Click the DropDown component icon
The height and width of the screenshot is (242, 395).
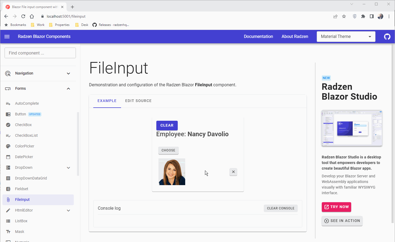click(x=8, y=167)
